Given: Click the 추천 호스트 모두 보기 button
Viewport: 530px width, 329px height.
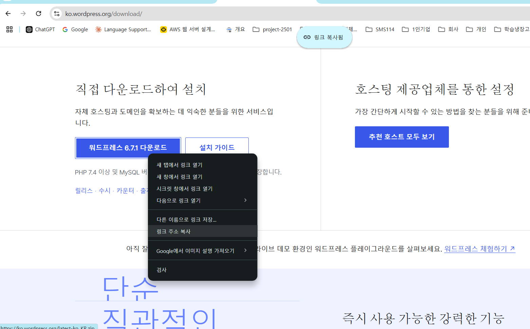Looking at the screenshot, I should point(402,137).
